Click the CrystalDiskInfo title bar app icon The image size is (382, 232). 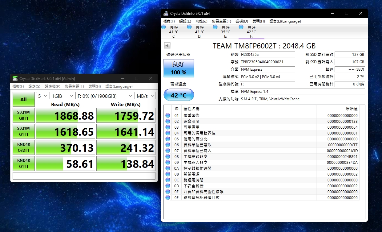click(166, 13)
